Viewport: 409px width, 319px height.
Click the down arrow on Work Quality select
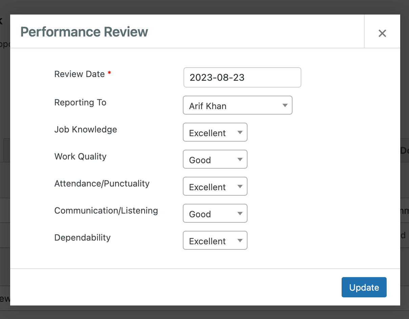[240, 159]
